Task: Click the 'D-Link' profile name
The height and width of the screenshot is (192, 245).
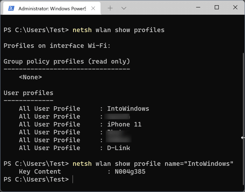Action: tap(119, 148)
